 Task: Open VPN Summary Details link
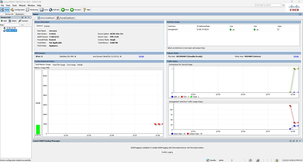[141, 57]
